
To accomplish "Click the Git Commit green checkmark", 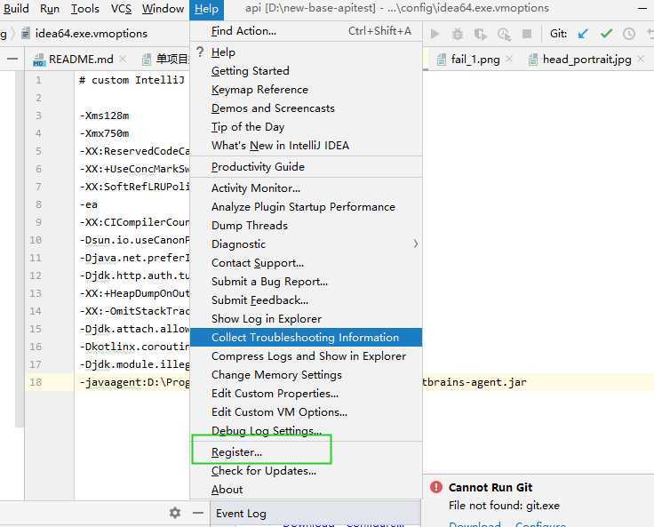I will [x=606, y=34].
